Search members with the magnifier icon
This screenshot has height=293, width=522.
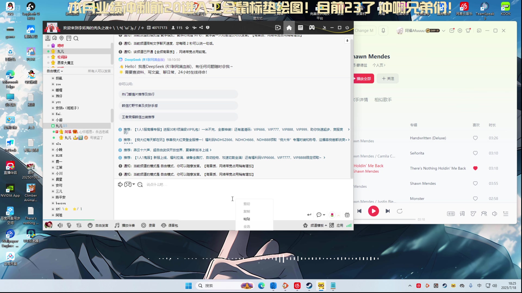click(76, 38)
